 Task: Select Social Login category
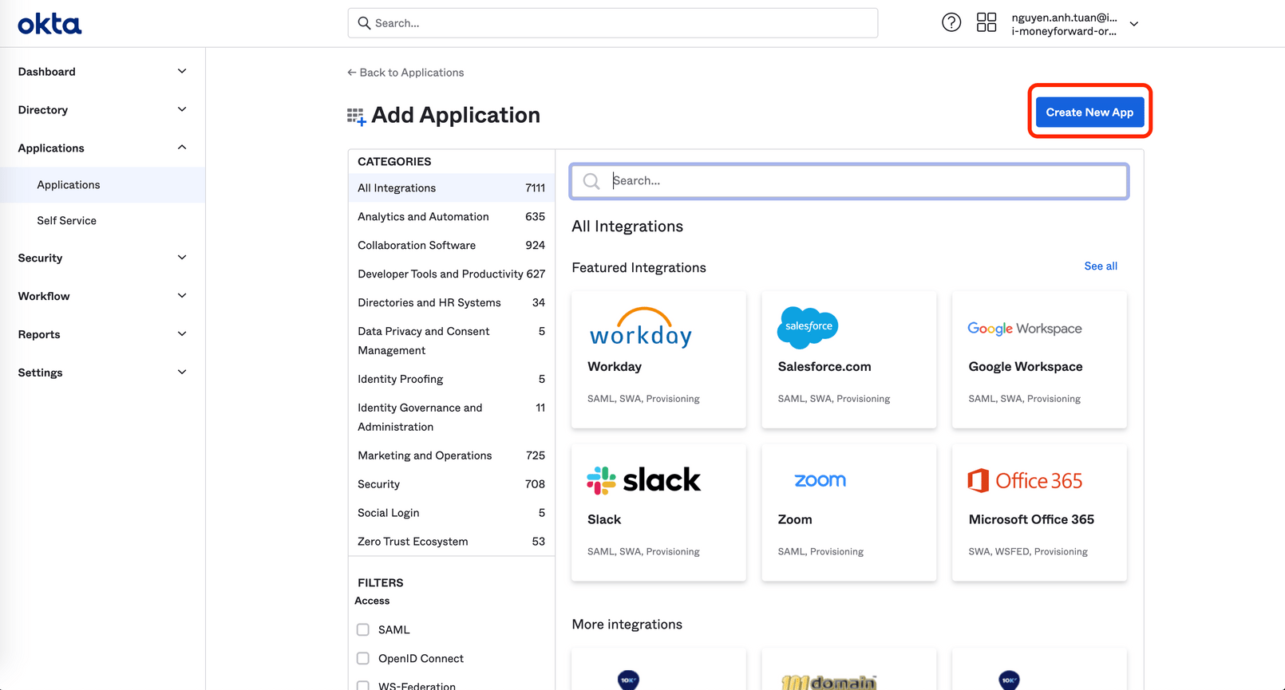[451, 513]
